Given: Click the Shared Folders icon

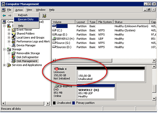Looking at the screenshot, I should [x=14, y=33].
